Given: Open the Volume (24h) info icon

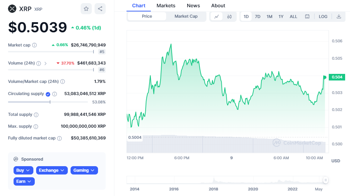Looking at the screenshot, I should pos(39,63).
